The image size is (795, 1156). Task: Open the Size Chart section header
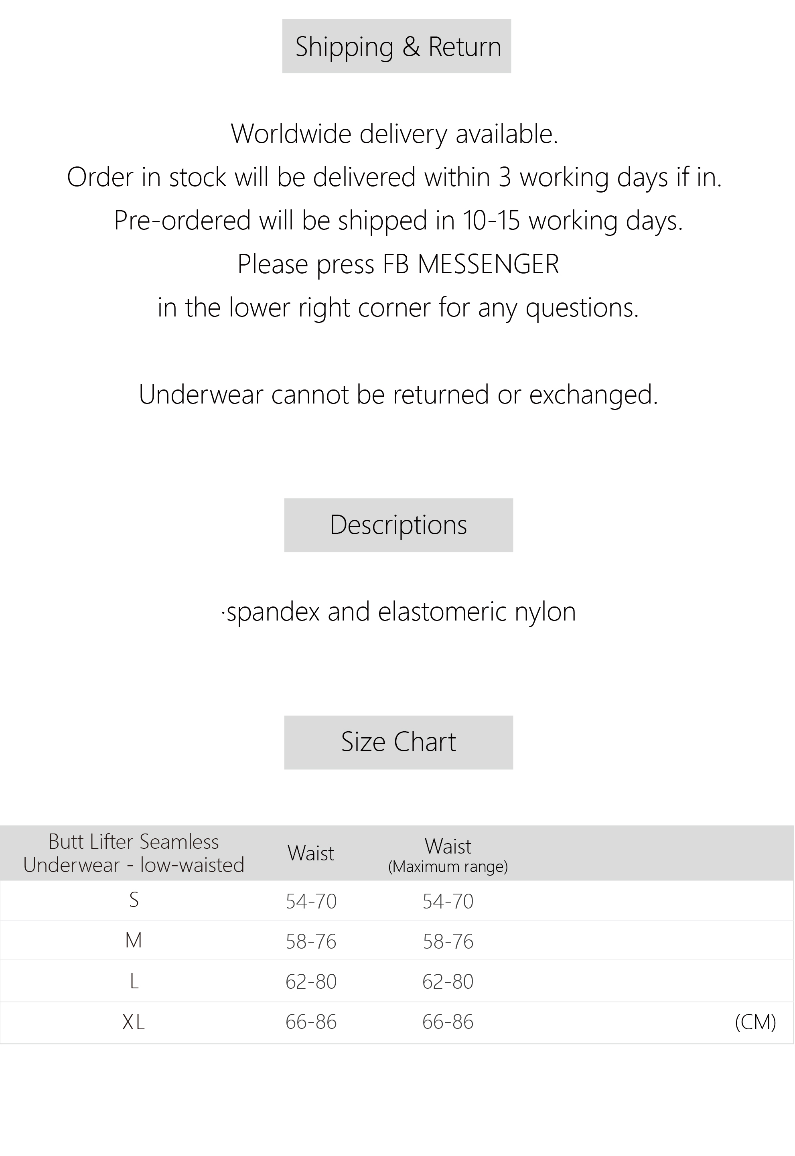tap(398, 742)
